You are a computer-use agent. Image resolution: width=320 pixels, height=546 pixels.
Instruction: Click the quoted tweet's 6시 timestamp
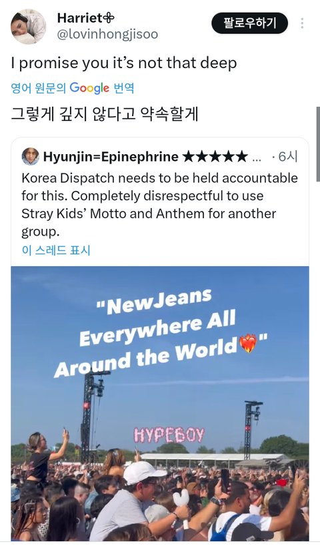click(x=285, y=157)
